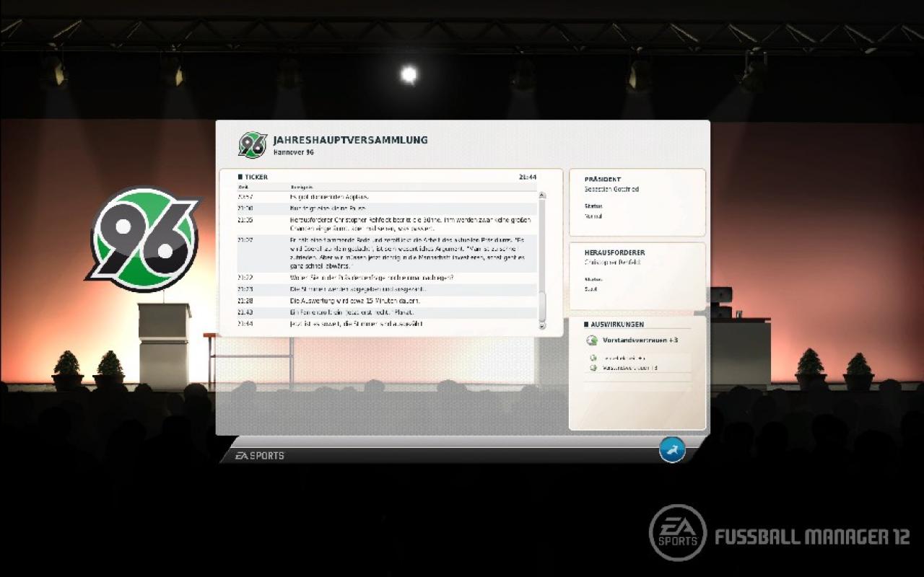924x577 pixels.
Task: Click the first small effect icon under Vorstandsvertrauen
Action: (593, 358)
